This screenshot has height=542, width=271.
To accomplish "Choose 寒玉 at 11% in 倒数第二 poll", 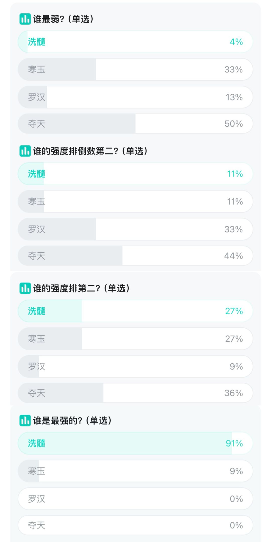I will [135, 201].
